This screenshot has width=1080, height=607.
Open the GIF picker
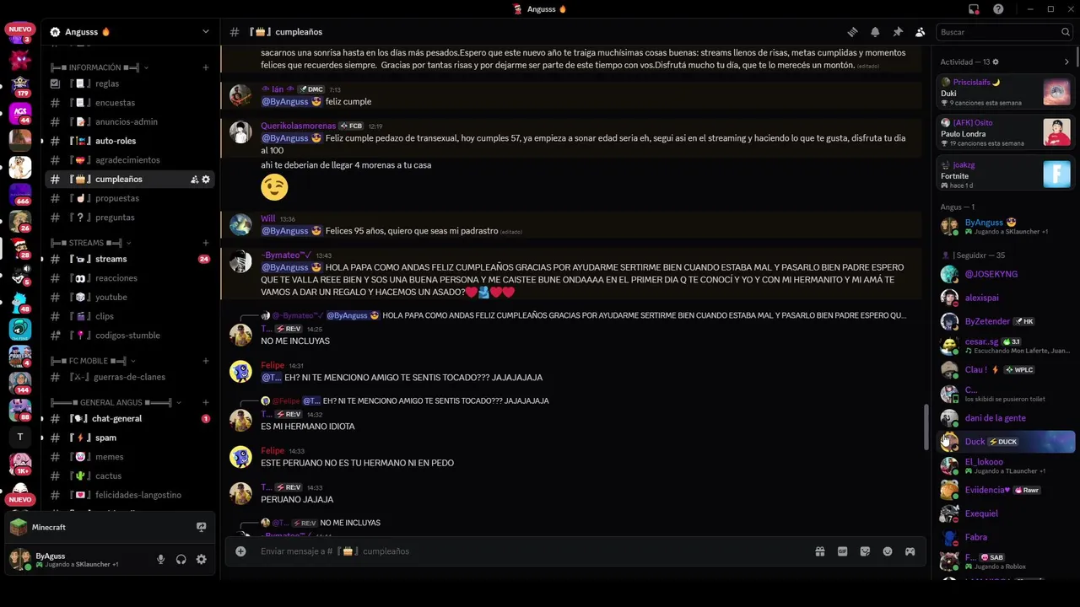842,551
